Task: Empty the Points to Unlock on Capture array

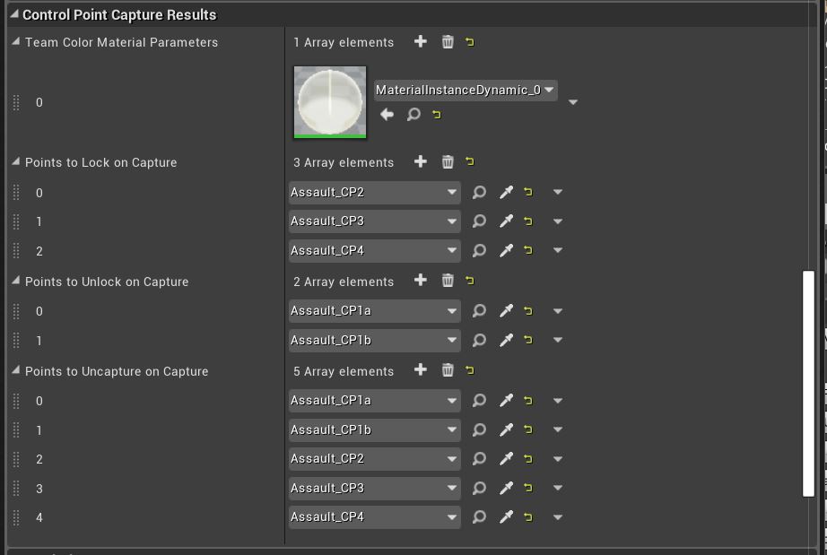Action: (448, 281)
